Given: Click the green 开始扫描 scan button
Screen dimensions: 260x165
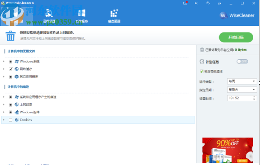Looking at the screenshot, I should (x=236, y=37).
